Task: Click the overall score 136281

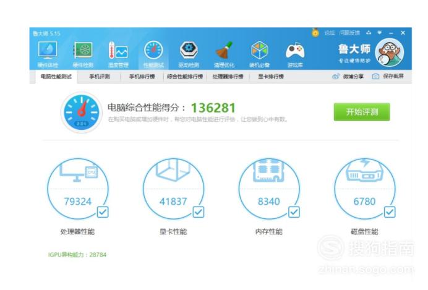Action: pyautogui.click(x=213, y=108)
